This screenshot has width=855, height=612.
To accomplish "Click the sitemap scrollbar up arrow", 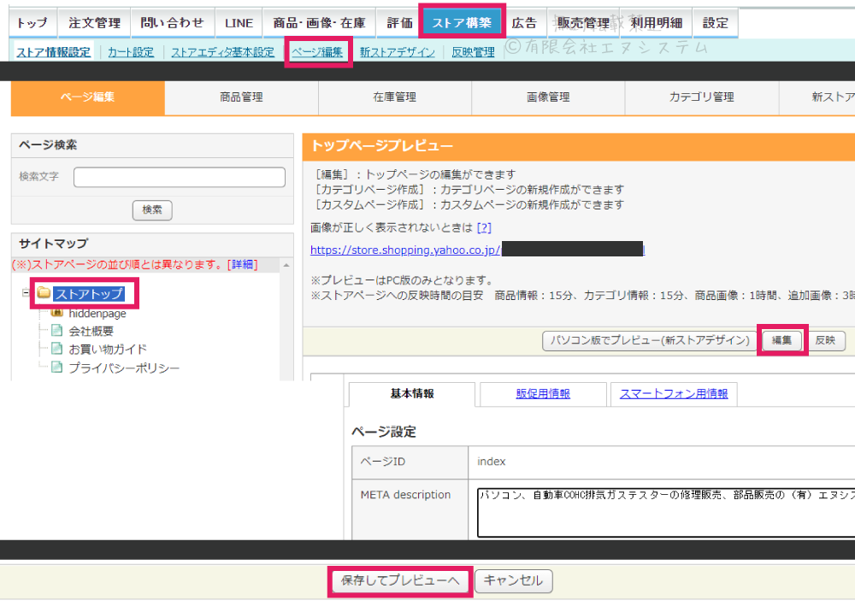I will pyautogui.click(x=286, y=266).
